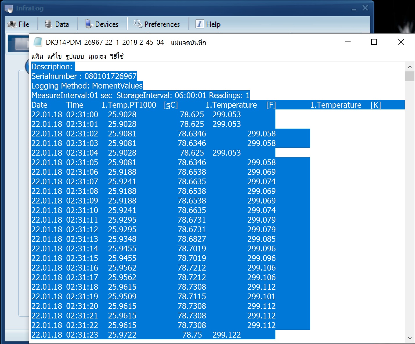Click the Notepad icon in title bar

(38, 42)
